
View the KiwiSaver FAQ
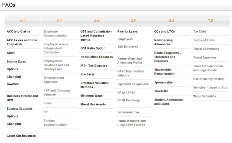tap(87, 74)
